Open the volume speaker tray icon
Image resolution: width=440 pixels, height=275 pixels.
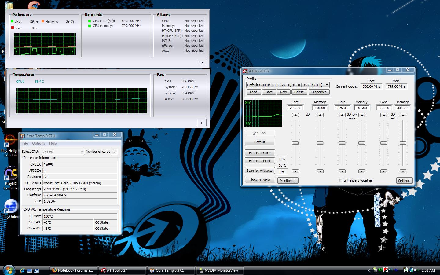tap(416, 270)
